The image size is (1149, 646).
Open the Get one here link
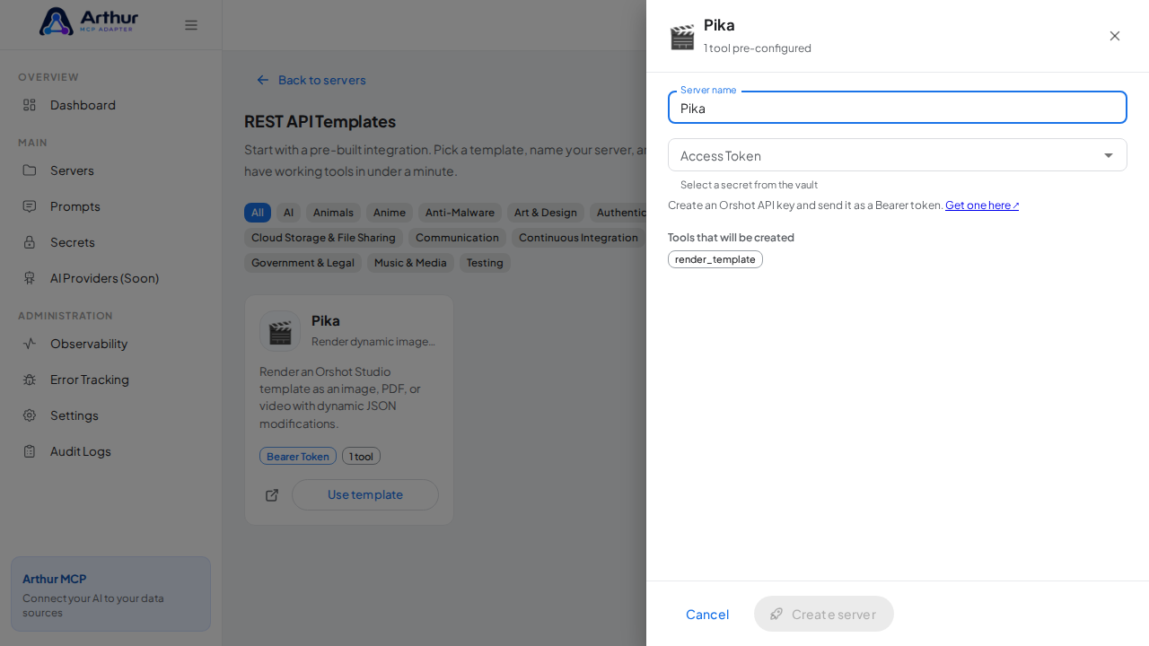point(982,205)
